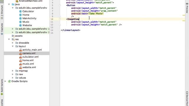Collapse the first edukh.bbu.sampleforshv package
The width and height of the screenshot is (189, 106).
[13, 8]
